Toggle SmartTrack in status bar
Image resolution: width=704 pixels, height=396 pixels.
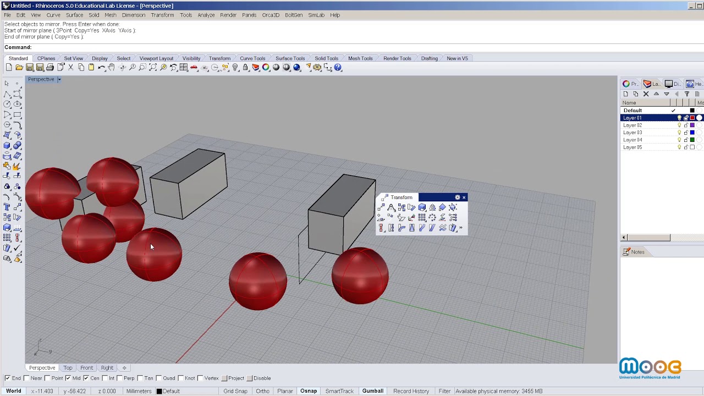click(x=339, y=391)
